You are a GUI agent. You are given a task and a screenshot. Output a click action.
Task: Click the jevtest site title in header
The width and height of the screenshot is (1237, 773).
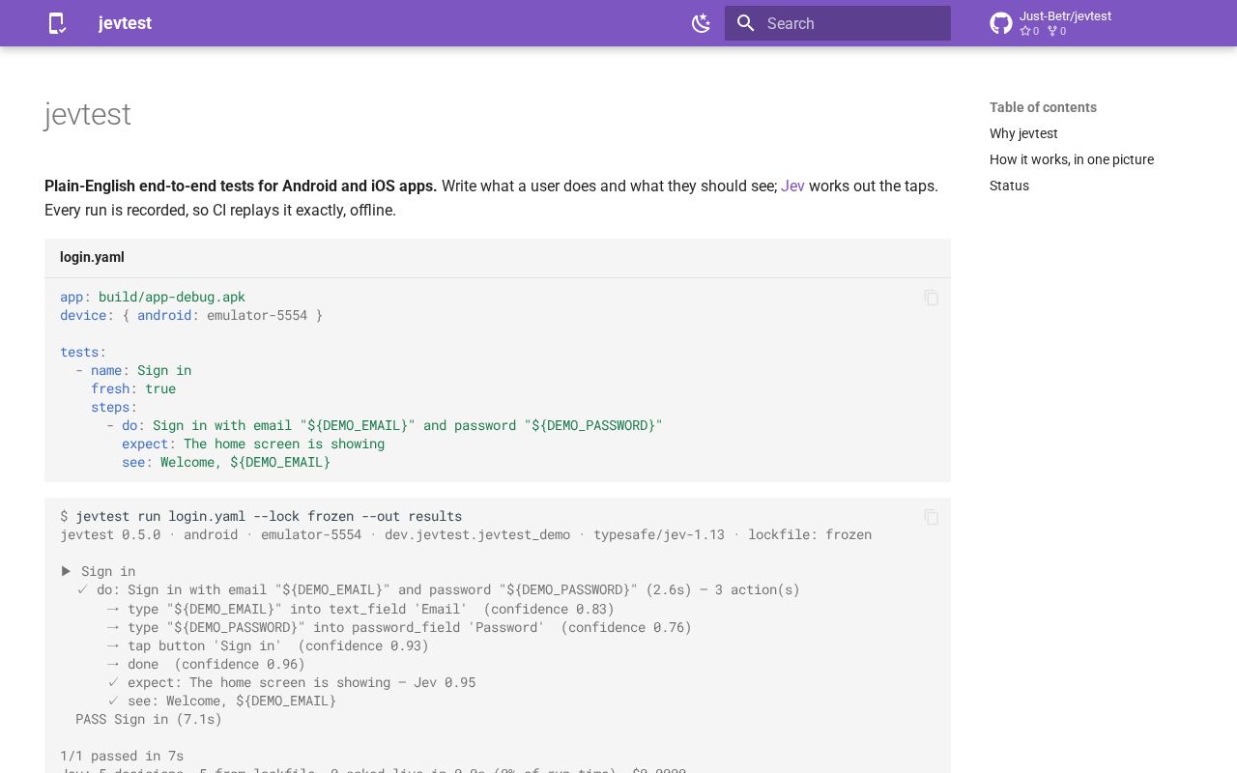(x=125, y=23)
